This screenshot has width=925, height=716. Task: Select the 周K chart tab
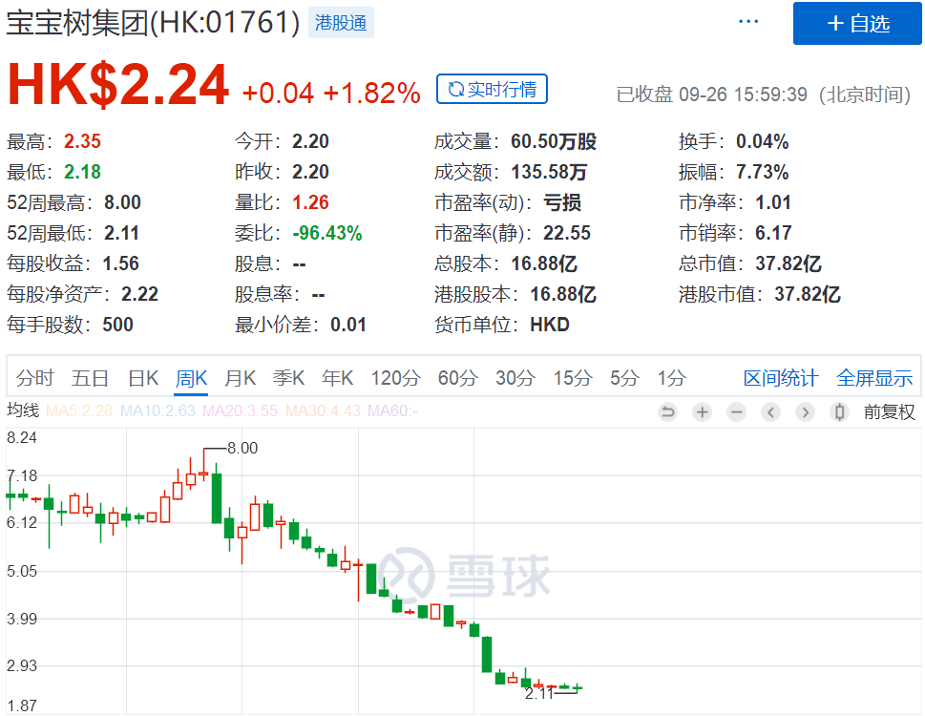[192, 378]
